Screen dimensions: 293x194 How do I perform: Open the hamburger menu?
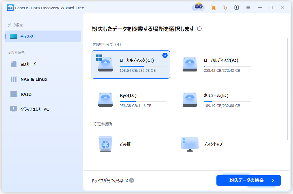pos(248,7)
